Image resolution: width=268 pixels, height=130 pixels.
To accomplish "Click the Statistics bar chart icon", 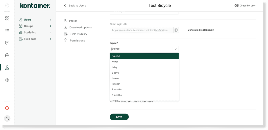I will pyautogui.click(x=21, y=32).
